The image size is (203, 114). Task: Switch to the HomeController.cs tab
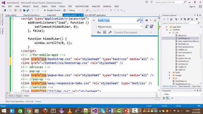[x=31, y=15]
